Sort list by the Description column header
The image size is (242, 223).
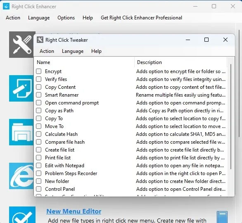tap(181, 62)
